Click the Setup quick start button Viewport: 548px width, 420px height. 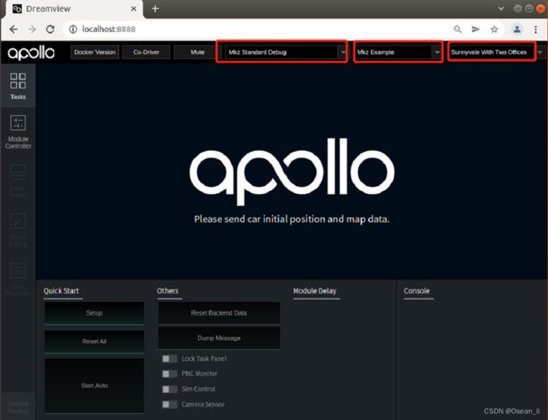click(94, 314)
